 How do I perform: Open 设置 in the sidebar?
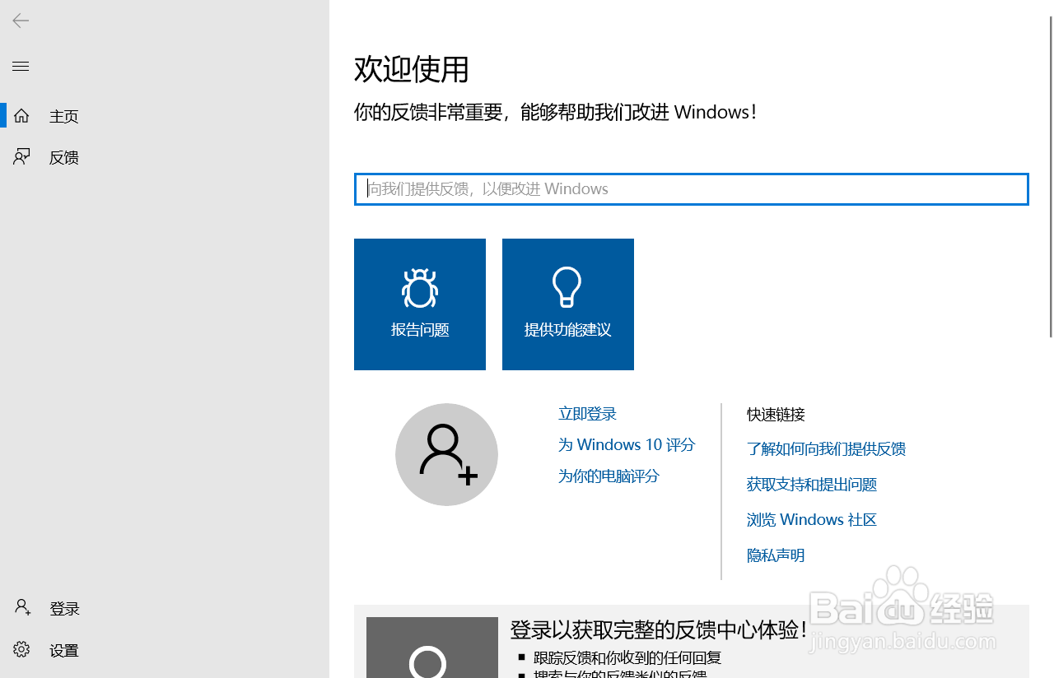tap(64, 650)
